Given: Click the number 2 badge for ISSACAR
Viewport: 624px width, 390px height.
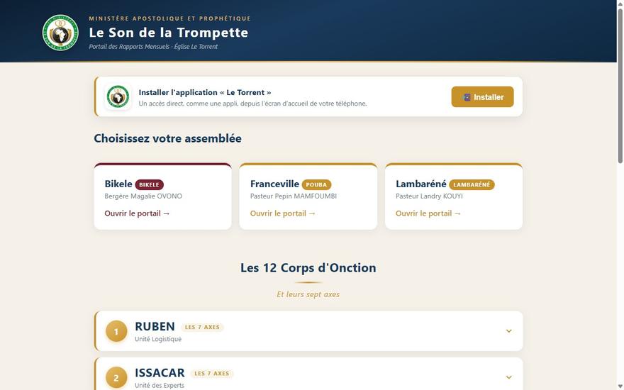Looking at the screenshot, I should [116, 377].
